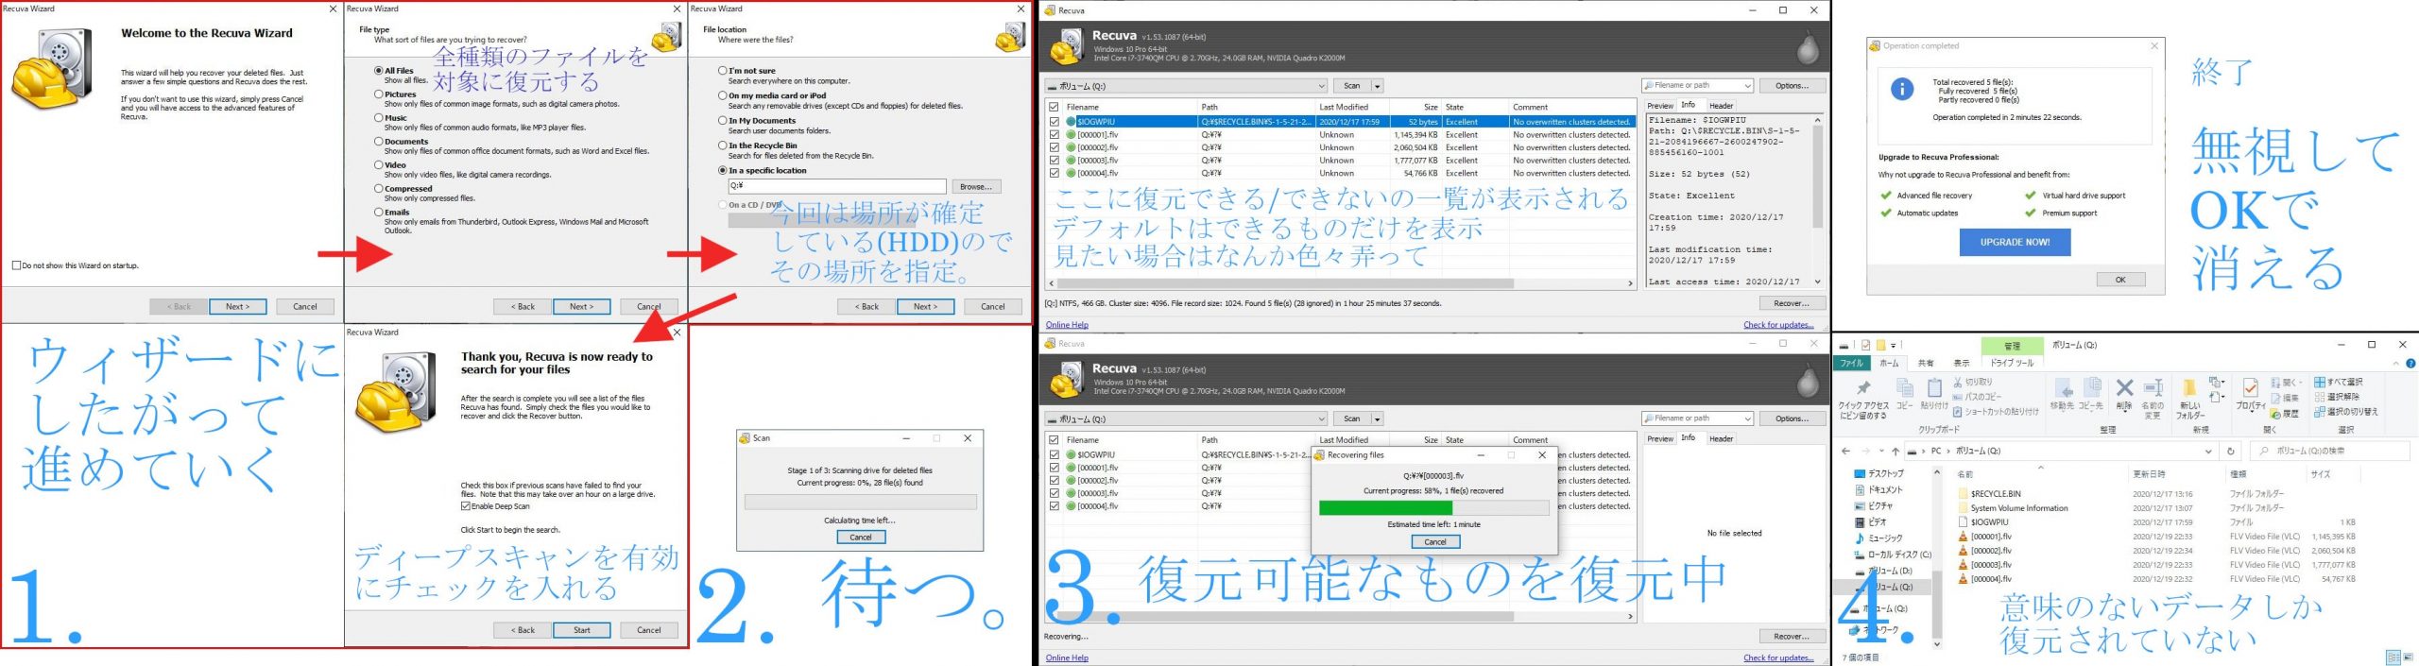This screenshot has width=2419, height=666.
Task: Click Invert selection (選択の切り替え) in Explorer ribbon
Action: 2346,411
